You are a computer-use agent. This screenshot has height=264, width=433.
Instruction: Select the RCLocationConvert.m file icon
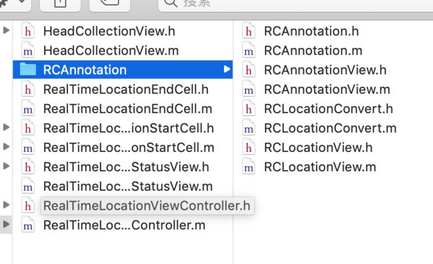tap(248, 128)
